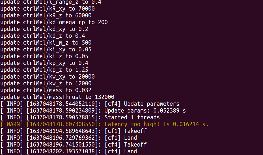Select the text 'update ctrlMel/kd_omega_rp to 200'

(x=54, y=22)
